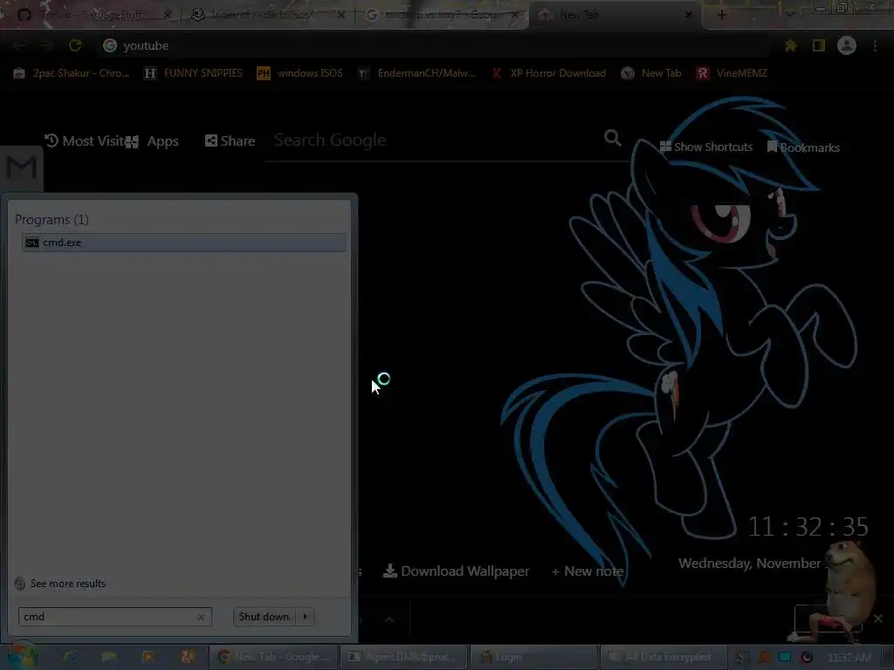Close the New Tab tab
The image size is (894, 670).
(x=689, y=15)
